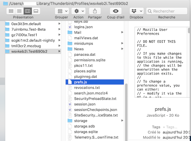Open the Grouper dropdown
This screenshot has height=141, width=191.
62,11
